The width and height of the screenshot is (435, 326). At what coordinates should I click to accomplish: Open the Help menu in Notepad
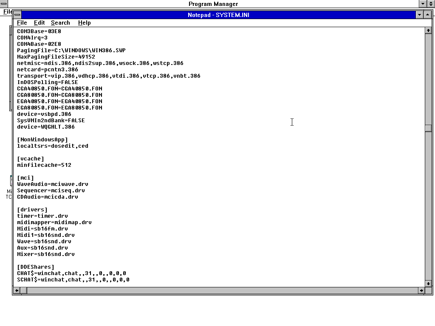point(84,23)
